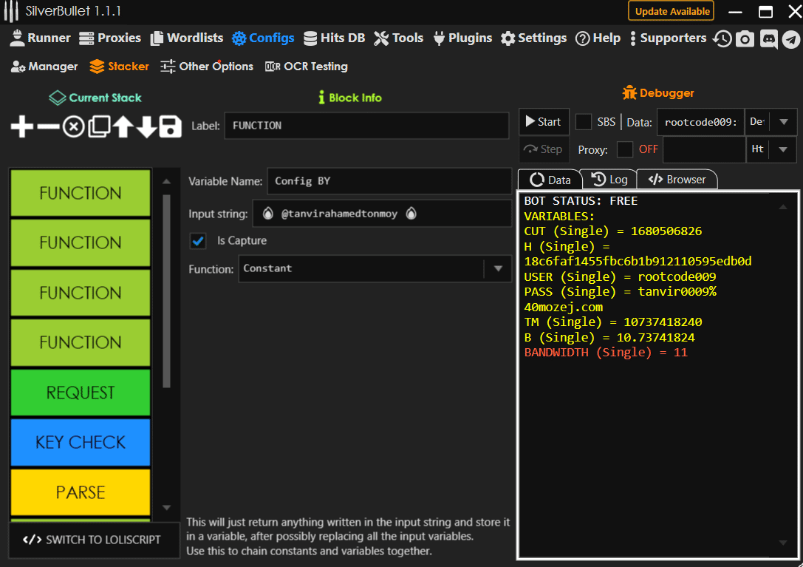Click the minus icon to remove block
Viewport: 803px width, 567px height.
(x=48, y=127)
